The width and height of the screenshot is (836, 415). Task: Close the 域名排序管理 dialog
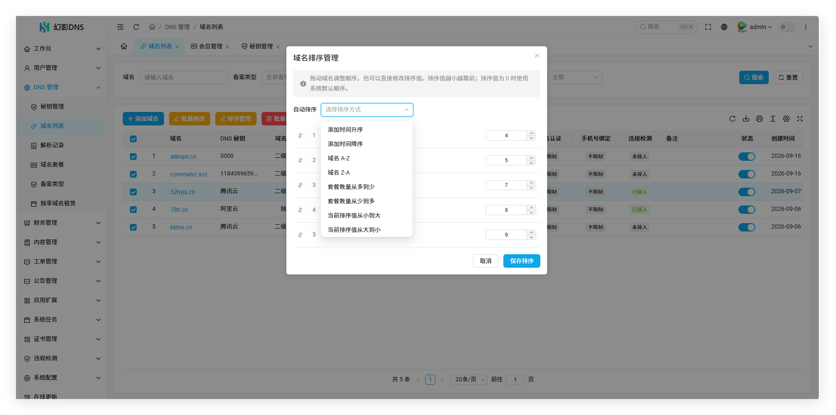(x=537, y=56)
